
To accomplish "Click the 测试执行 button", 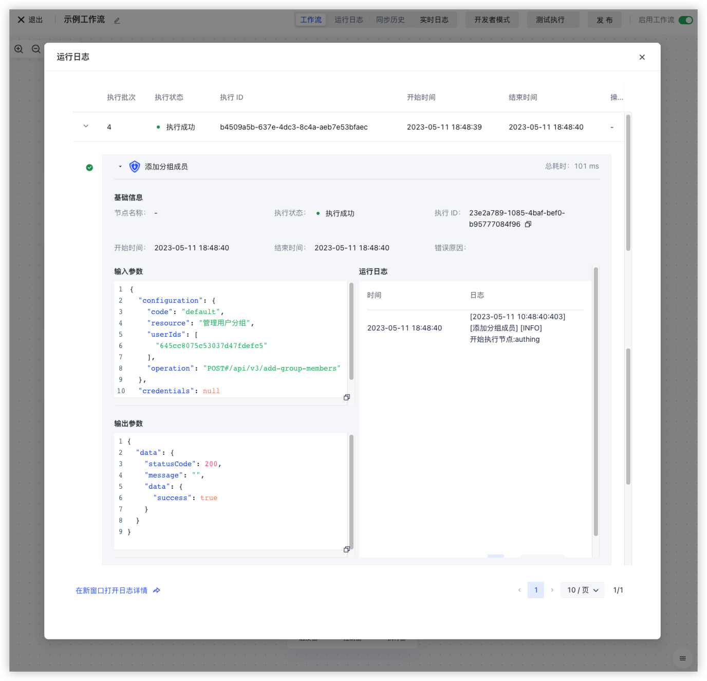I will (550, 20).
